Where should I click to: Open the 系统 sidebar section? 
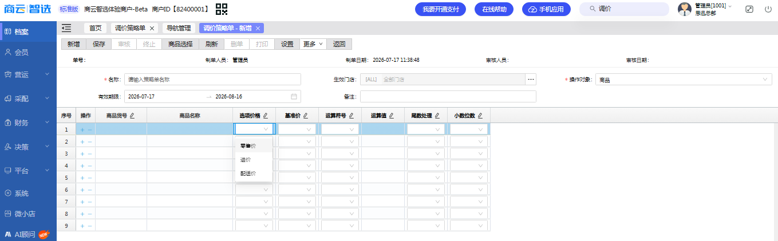[x=28, y=193]
